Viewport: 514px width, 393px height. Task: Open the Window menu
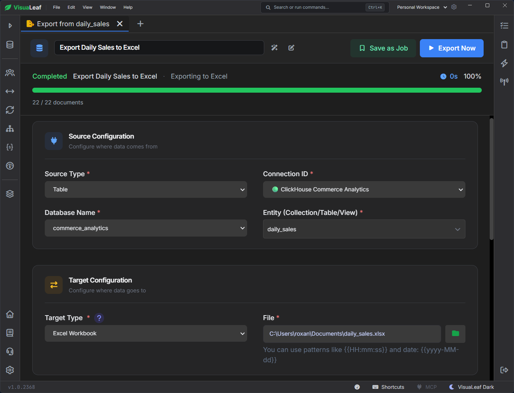click(108, 7)
